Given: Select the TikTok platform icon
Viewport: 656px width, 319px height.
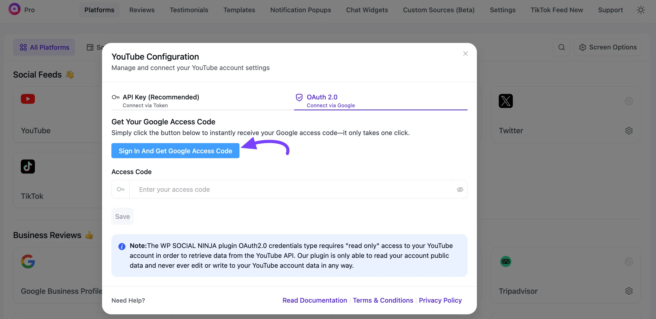Looking at the screenshot, I should [28, 167].
